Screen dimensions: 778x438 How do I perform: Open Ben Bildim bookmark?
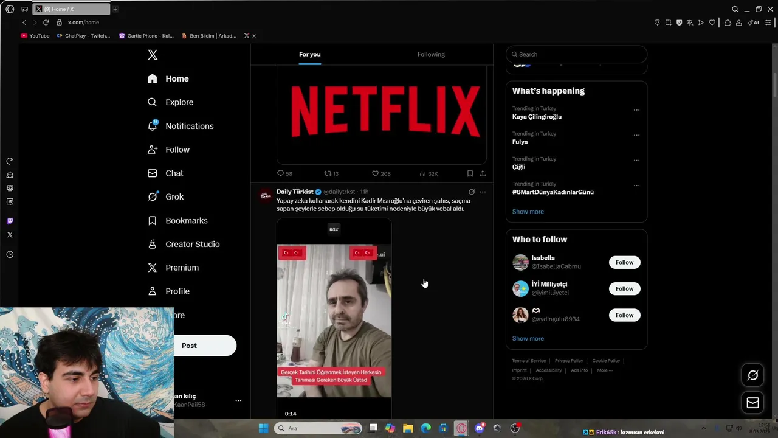tap(209, 36)
